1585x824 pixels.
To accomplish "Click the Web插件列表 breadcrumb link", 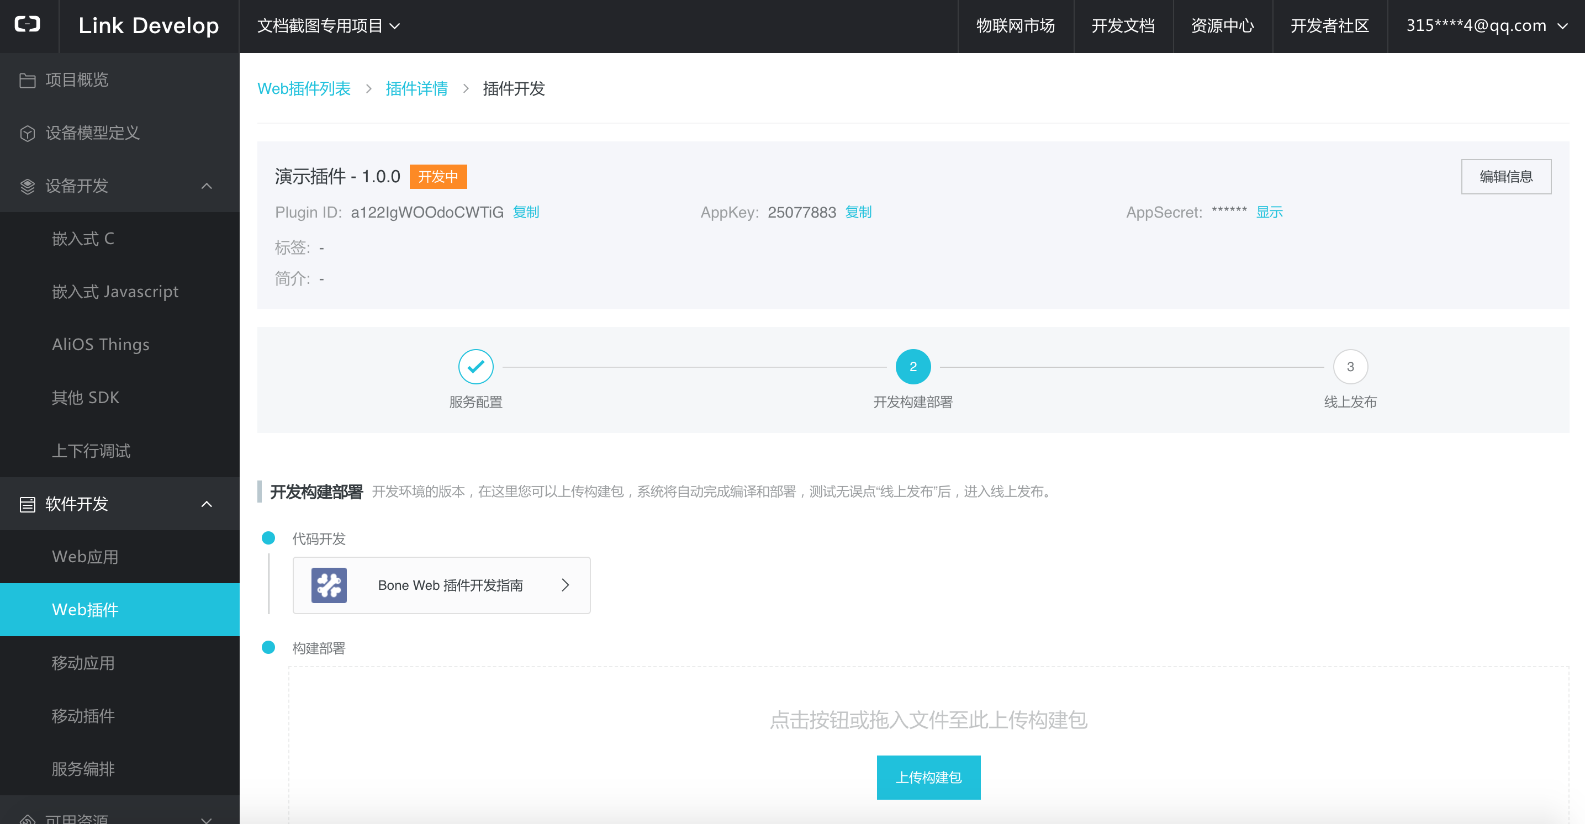I will [303, 88].
